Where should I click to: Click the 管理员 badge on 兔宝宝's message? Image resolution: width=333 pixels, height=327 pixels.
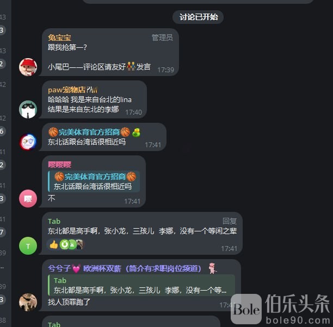[x=162, y=37]
